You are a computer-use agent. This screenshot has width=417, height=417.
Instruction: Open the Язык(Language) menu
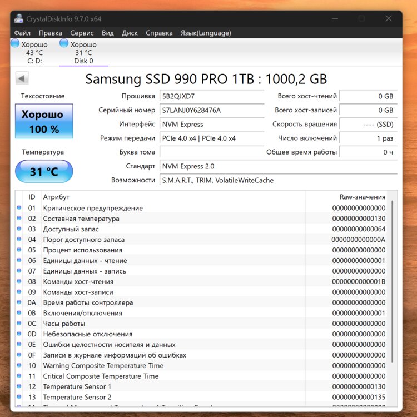point(206,33)
